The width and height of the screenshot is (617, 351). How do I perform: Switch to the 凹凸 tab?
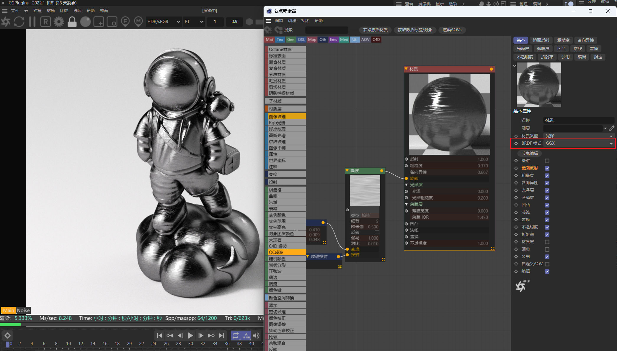click(561, 49)
